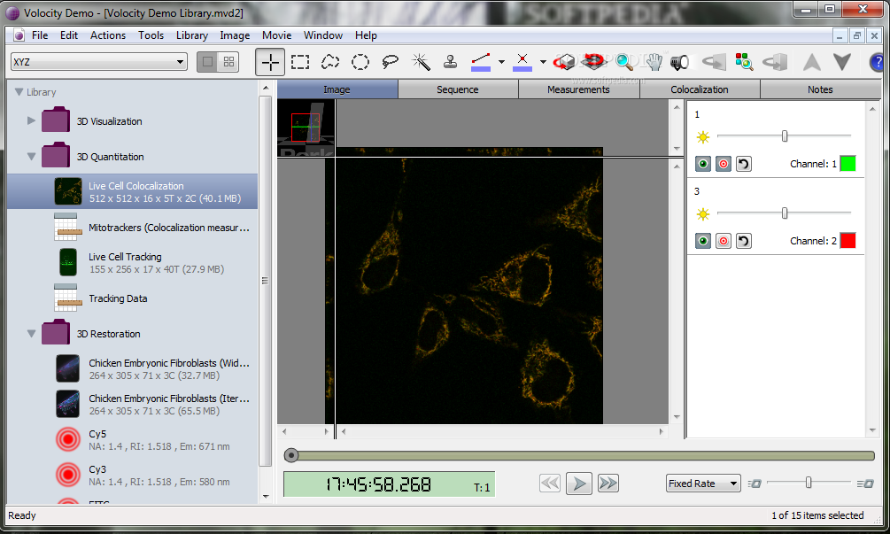890x534 pixels.
Task: Switch to single image view layout
Action: point(208,62)
